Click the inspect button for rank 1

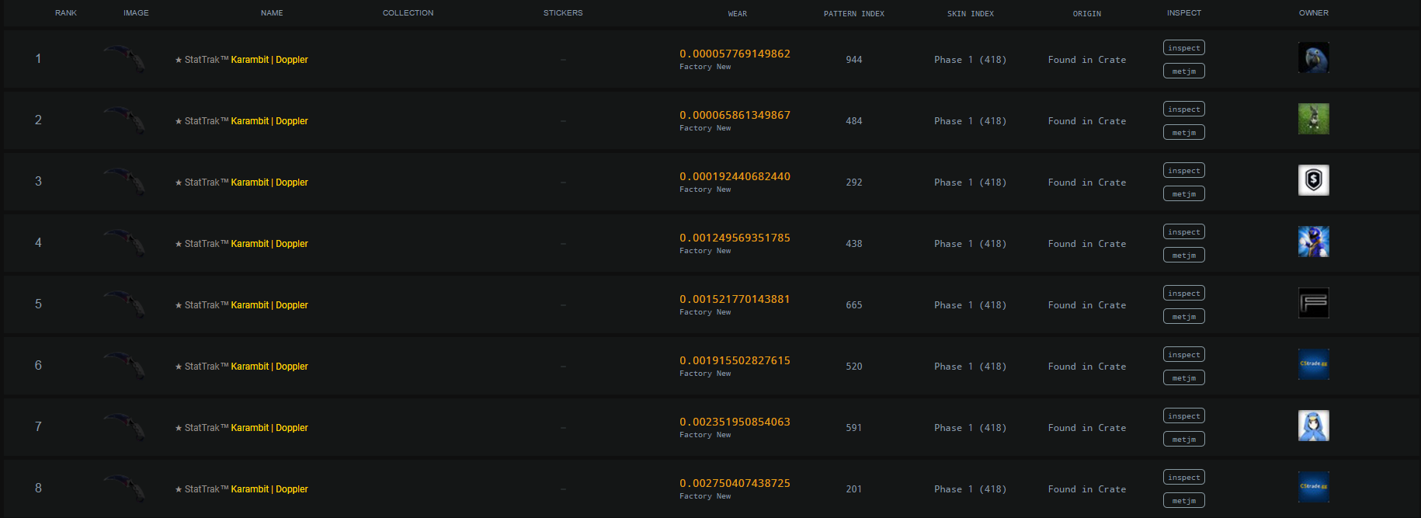point(1183,48)
